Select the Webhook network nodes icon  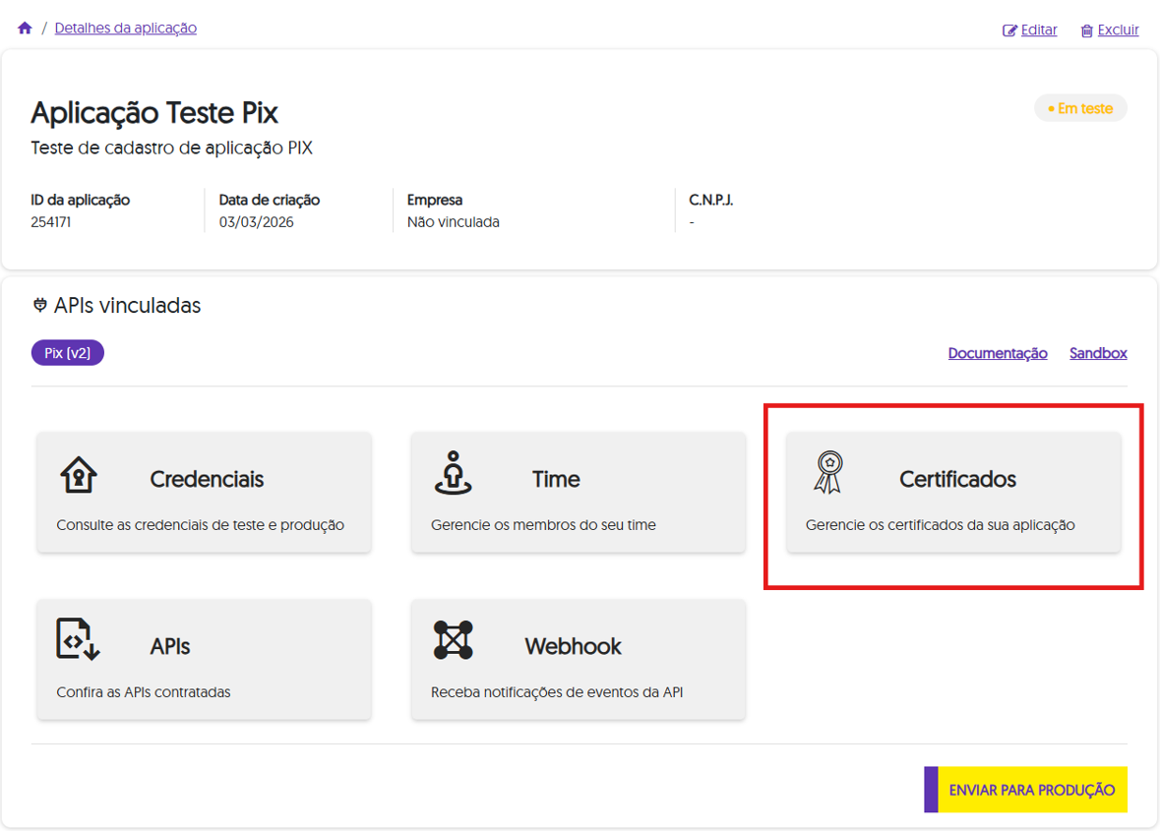pos(453,640)
